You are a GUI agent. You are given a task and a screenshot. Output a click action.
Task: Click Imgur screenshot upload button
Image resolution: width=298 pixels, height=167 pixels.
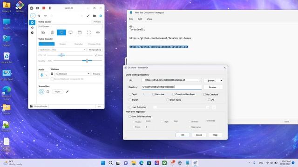click(57, 92)
